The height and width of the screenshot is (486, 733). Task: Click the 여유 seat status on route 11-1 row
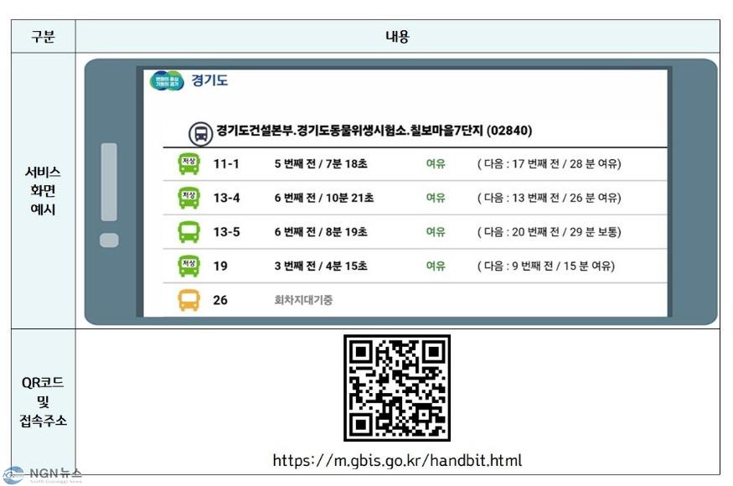pos(436,163)
